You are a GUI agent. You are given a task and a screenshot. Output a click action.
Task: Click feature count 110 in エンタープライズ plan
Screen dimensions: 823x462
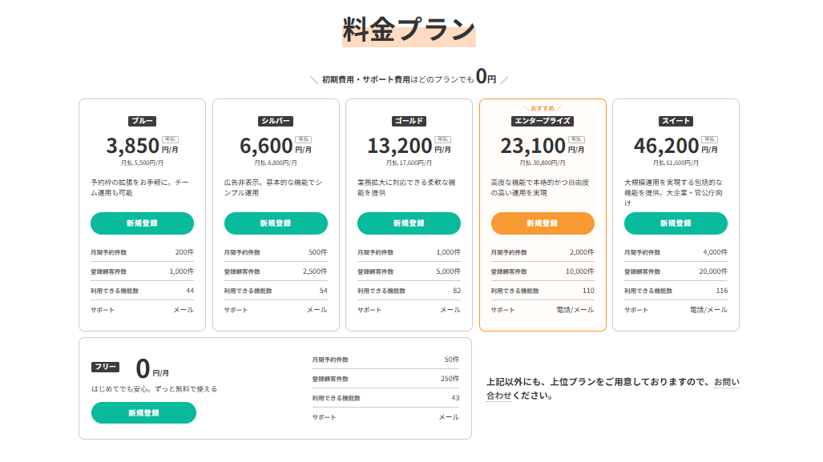(588, 291)
